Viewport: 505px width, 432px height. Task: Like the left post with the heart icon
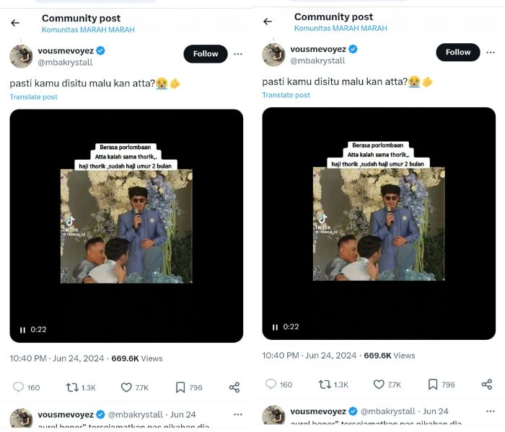[126, 387]
